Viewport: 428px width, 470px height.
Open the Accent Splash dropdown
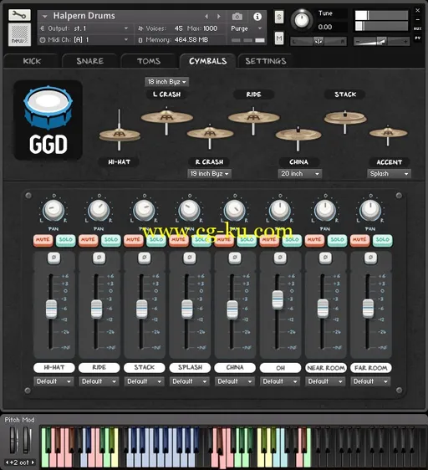point(389,174)
